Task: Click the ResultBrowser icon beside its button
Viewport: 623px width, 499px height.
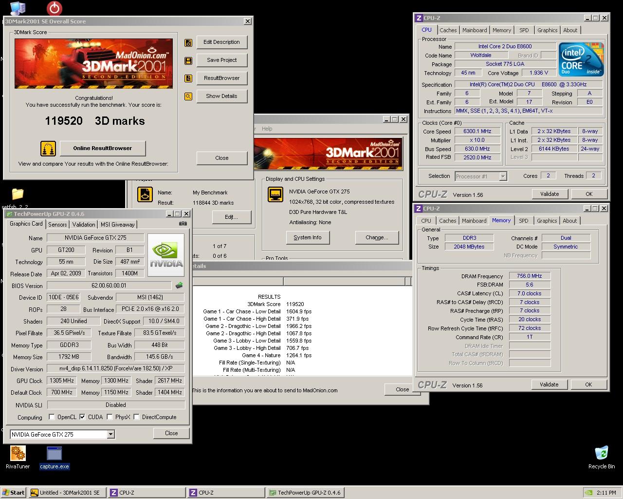Action: (x=188, y=78)
